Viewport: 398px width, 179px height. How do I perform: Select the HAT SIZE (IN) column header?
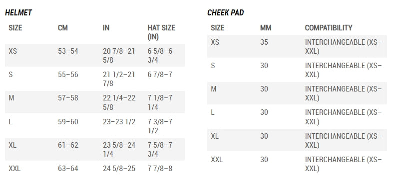pos(161,32)
